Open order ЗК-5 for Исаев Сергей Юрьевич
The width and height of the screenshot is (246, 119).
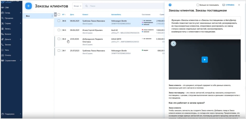[64, 30]
